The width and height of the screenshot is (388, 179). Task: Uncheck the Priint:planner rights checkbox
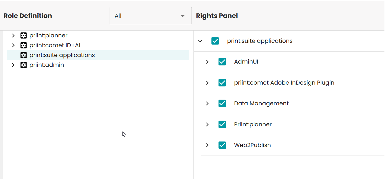pos(222,124)
